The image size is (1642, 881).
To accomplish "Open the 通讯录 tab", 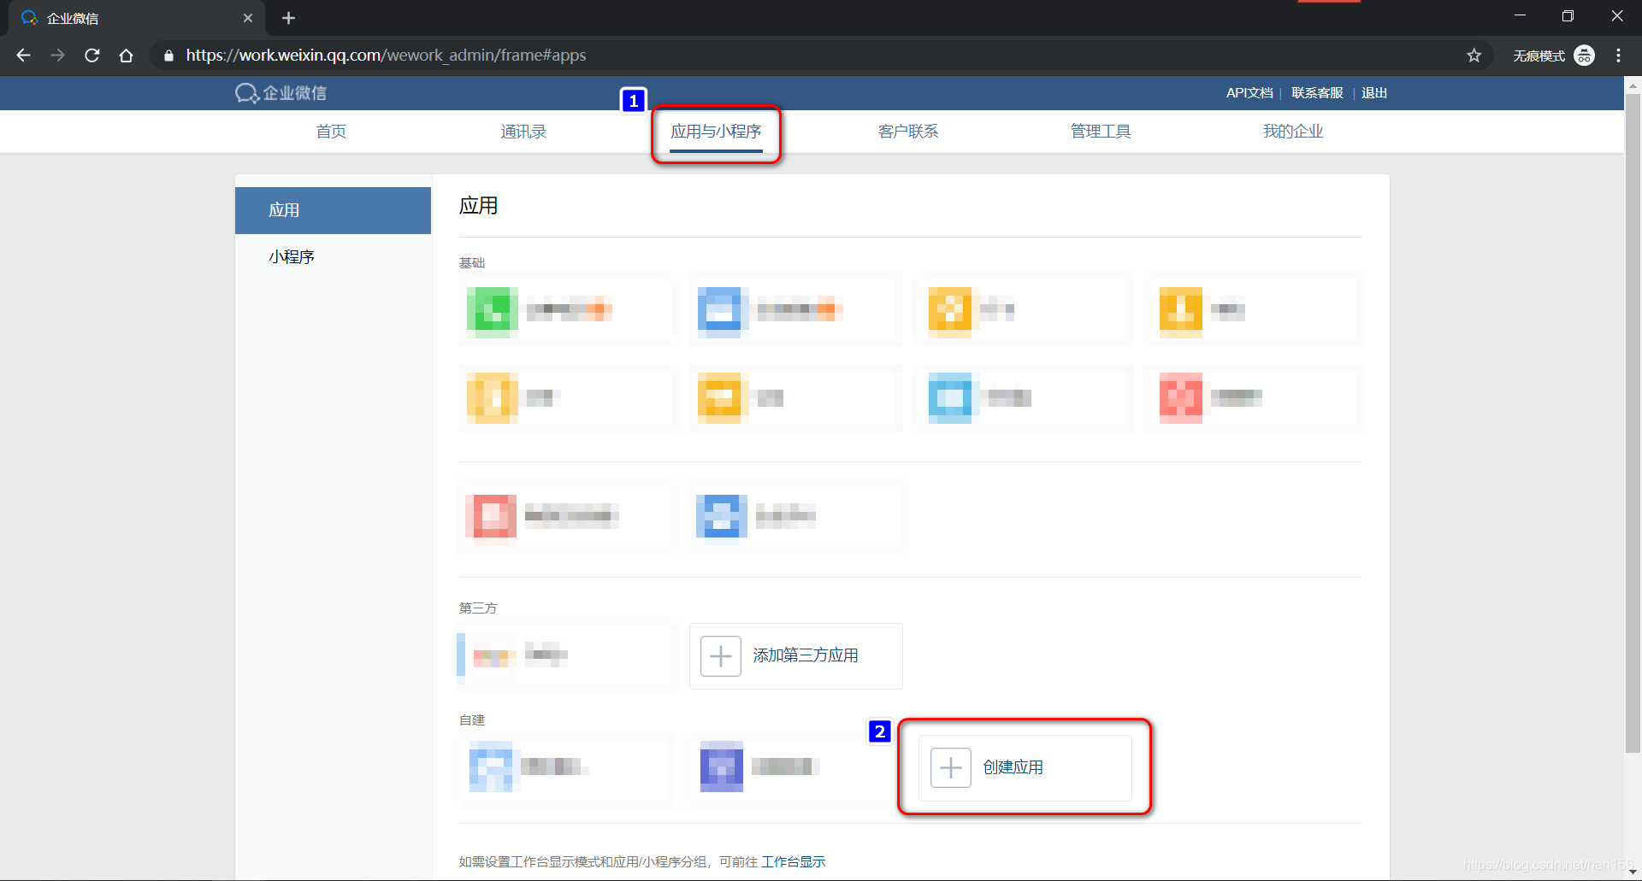I will pyautogui.click(x=523, y=132).
